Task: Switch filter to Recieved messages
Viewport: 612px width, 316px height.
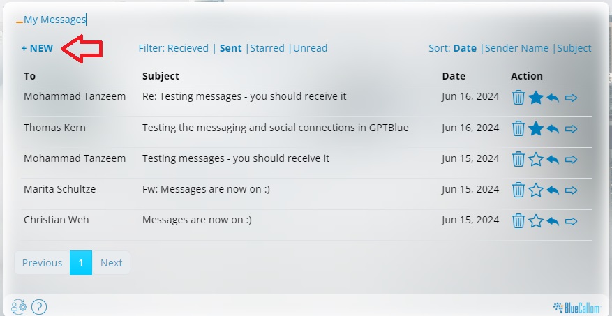Action: tap(188, 48)
